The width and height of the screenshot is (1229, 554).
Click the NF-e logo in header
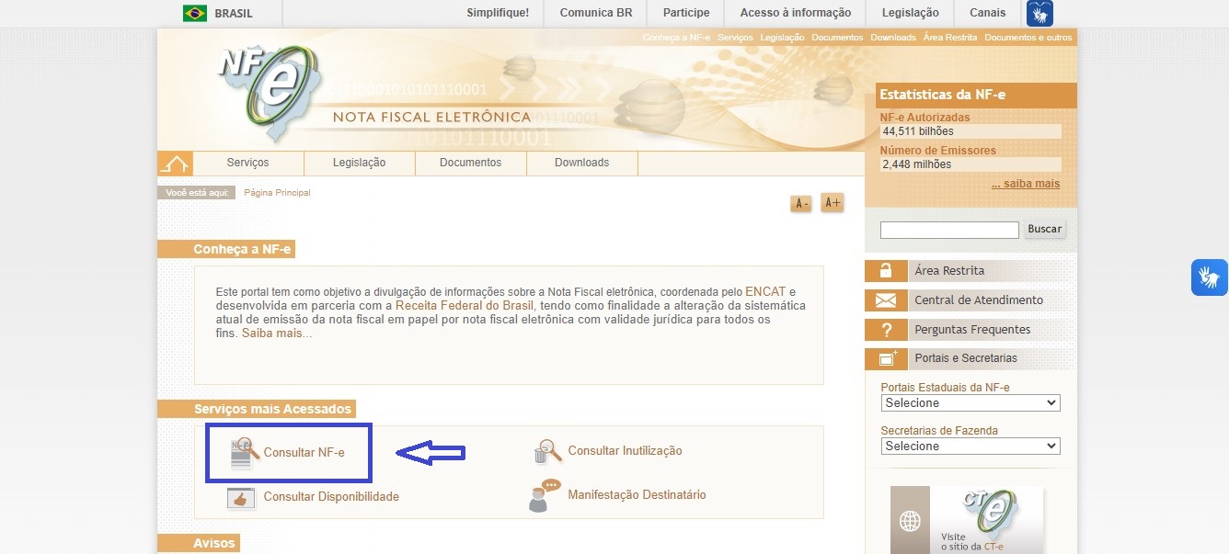tap(270, 93)
